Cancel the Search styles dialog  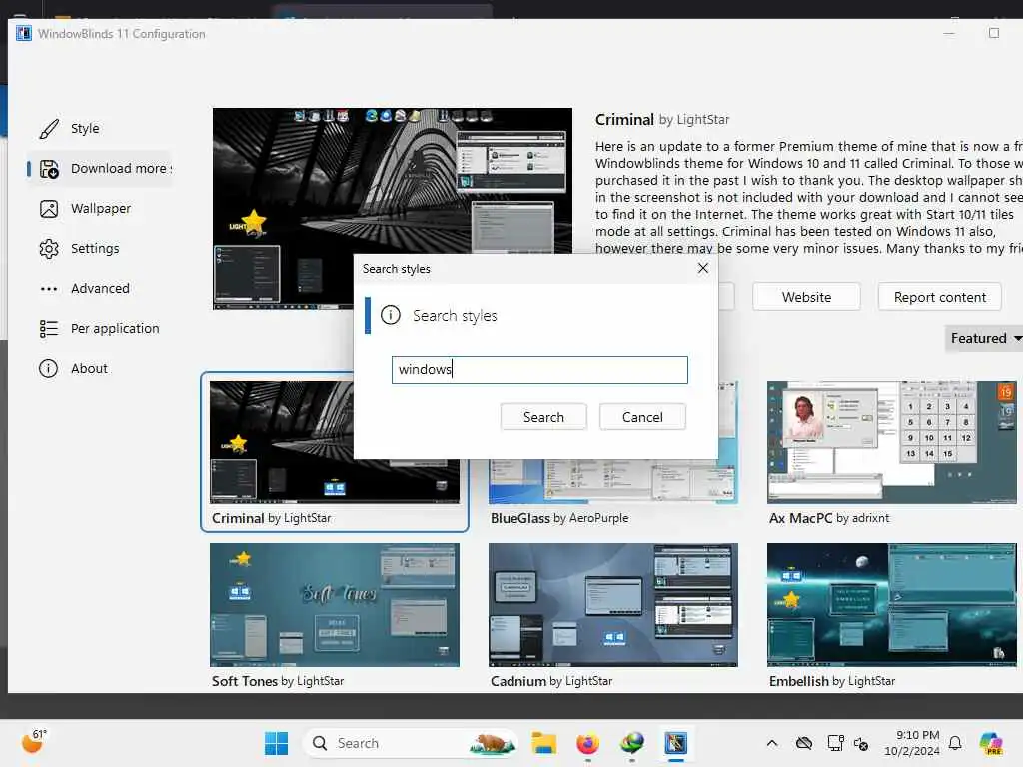[x=642, y=417]
